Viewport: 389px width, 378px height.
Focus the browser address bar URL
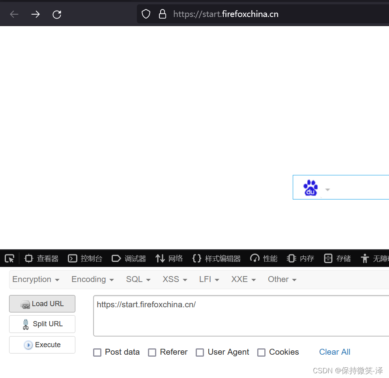pos(226,14)
